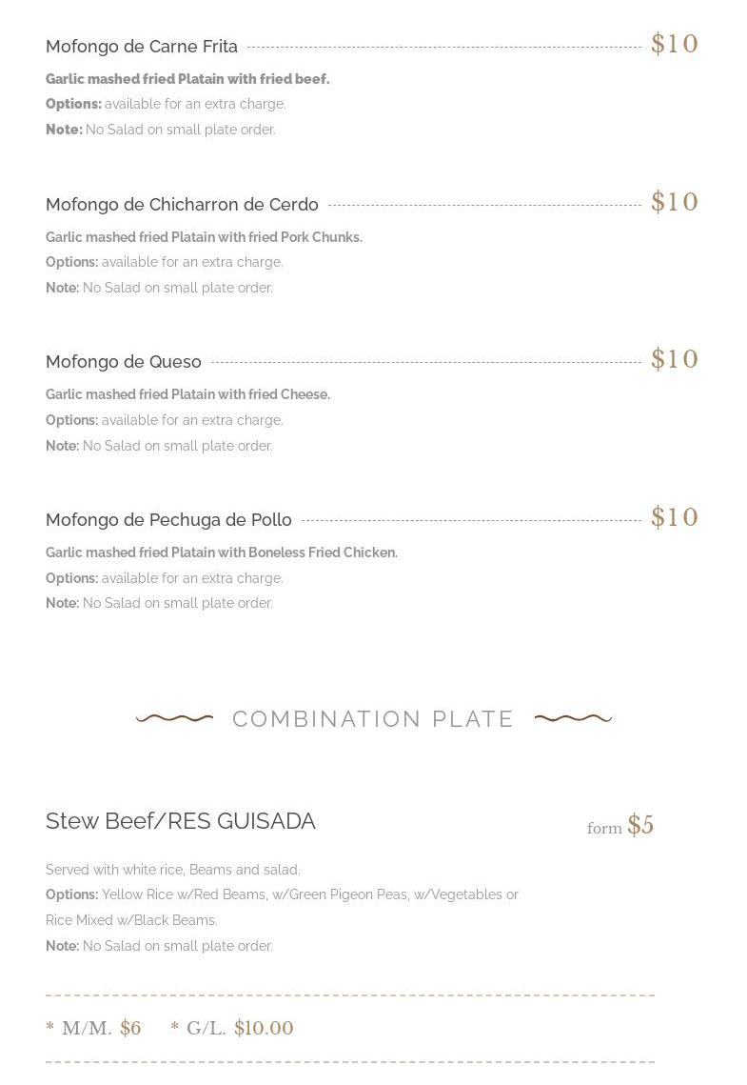Click the Boneless Fried Chicken description
The image size is (747, 1085).
pyautogui.click(x=222, y=553)
